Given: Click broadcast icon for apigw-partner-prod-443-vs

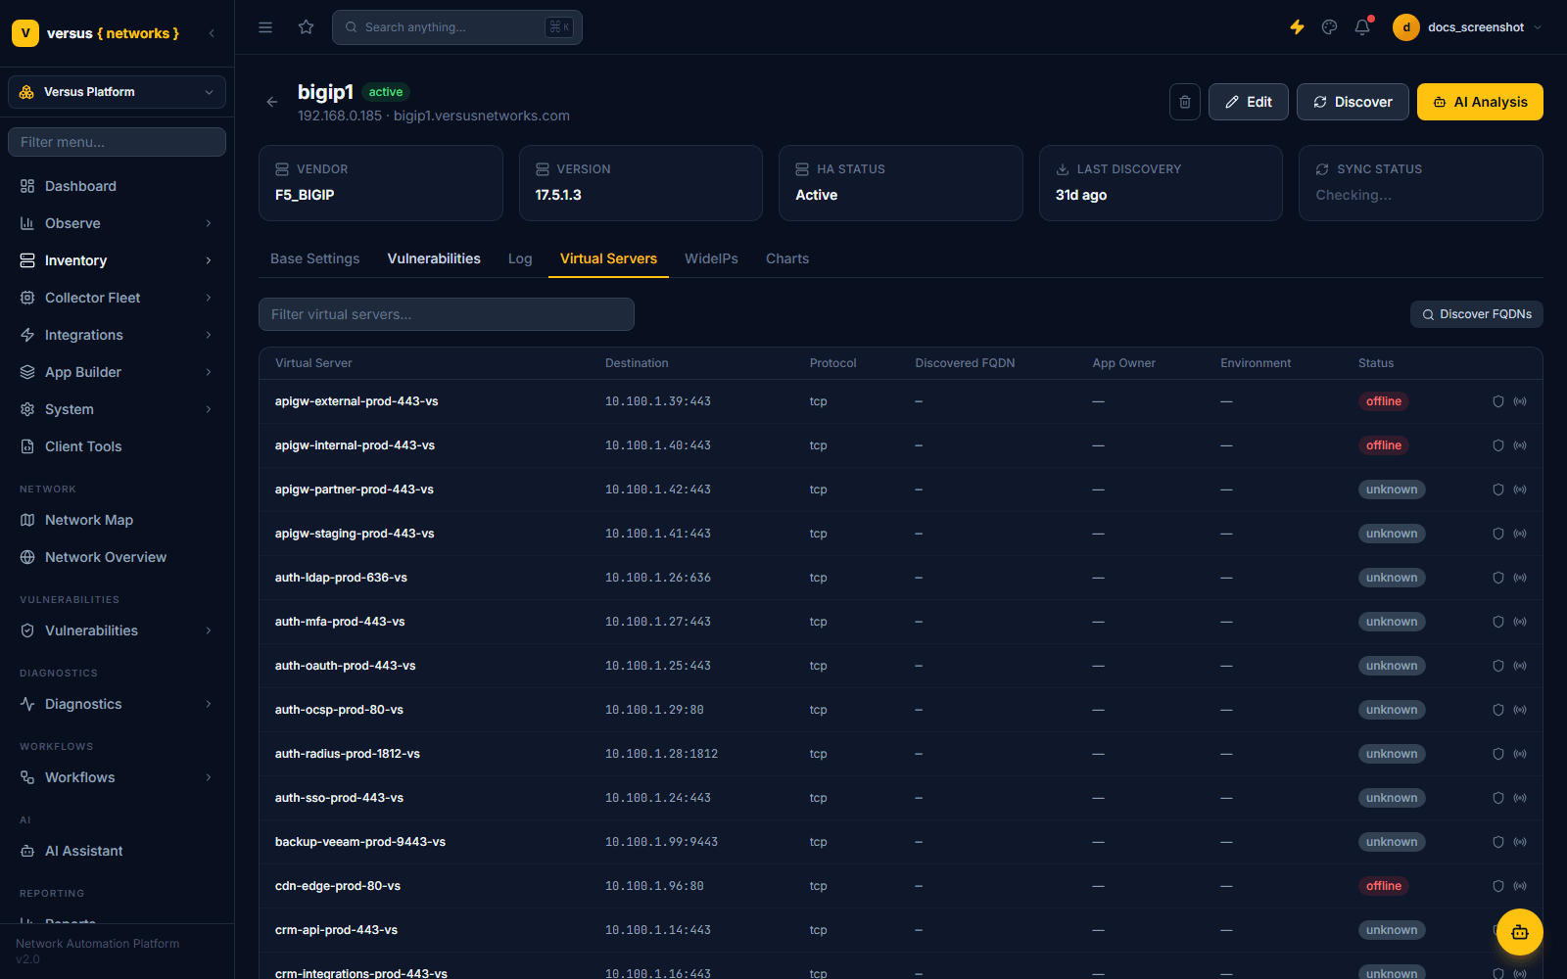Looking at the screenshot, I should pos(1520,489).
